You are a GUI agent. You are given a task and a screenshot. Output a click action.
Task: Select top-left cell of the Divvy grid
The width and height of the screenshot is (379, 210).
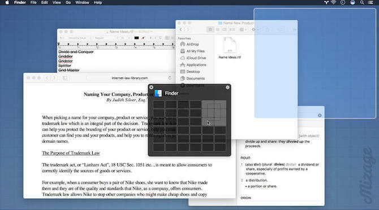pos(159,104)
